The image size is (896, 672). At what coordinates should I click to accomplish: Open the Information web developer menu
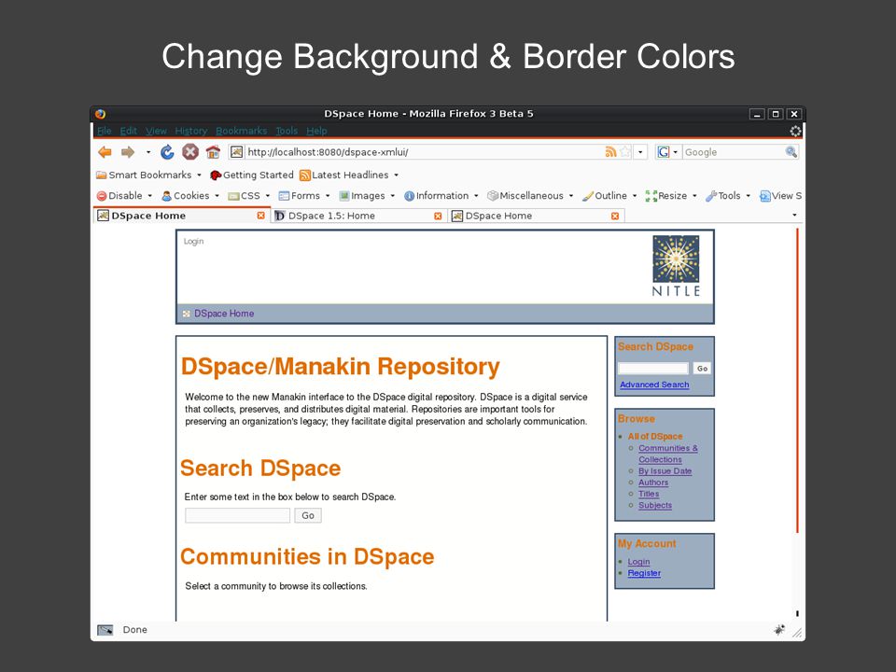(x=441, y=195)
